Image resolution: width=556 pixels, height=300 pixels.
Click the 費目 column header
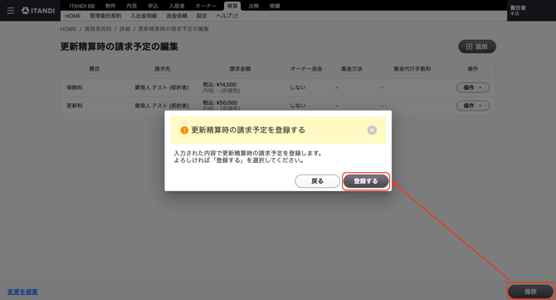pos(95,69)
